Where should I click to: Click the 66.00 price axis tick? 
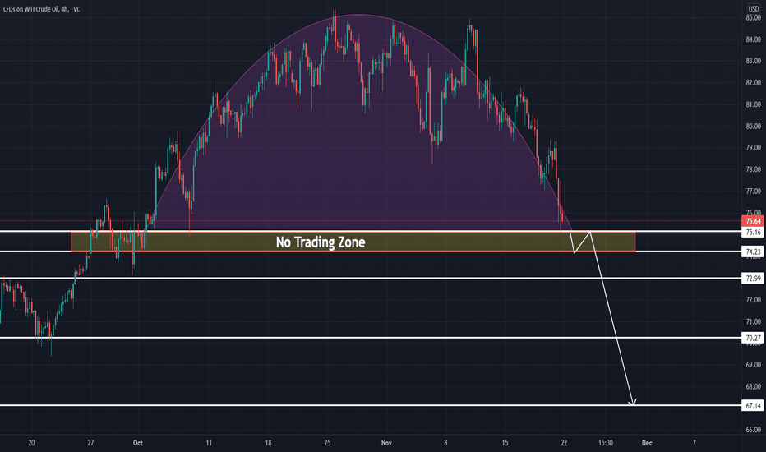pyautogui.click(x=753, y=430)
